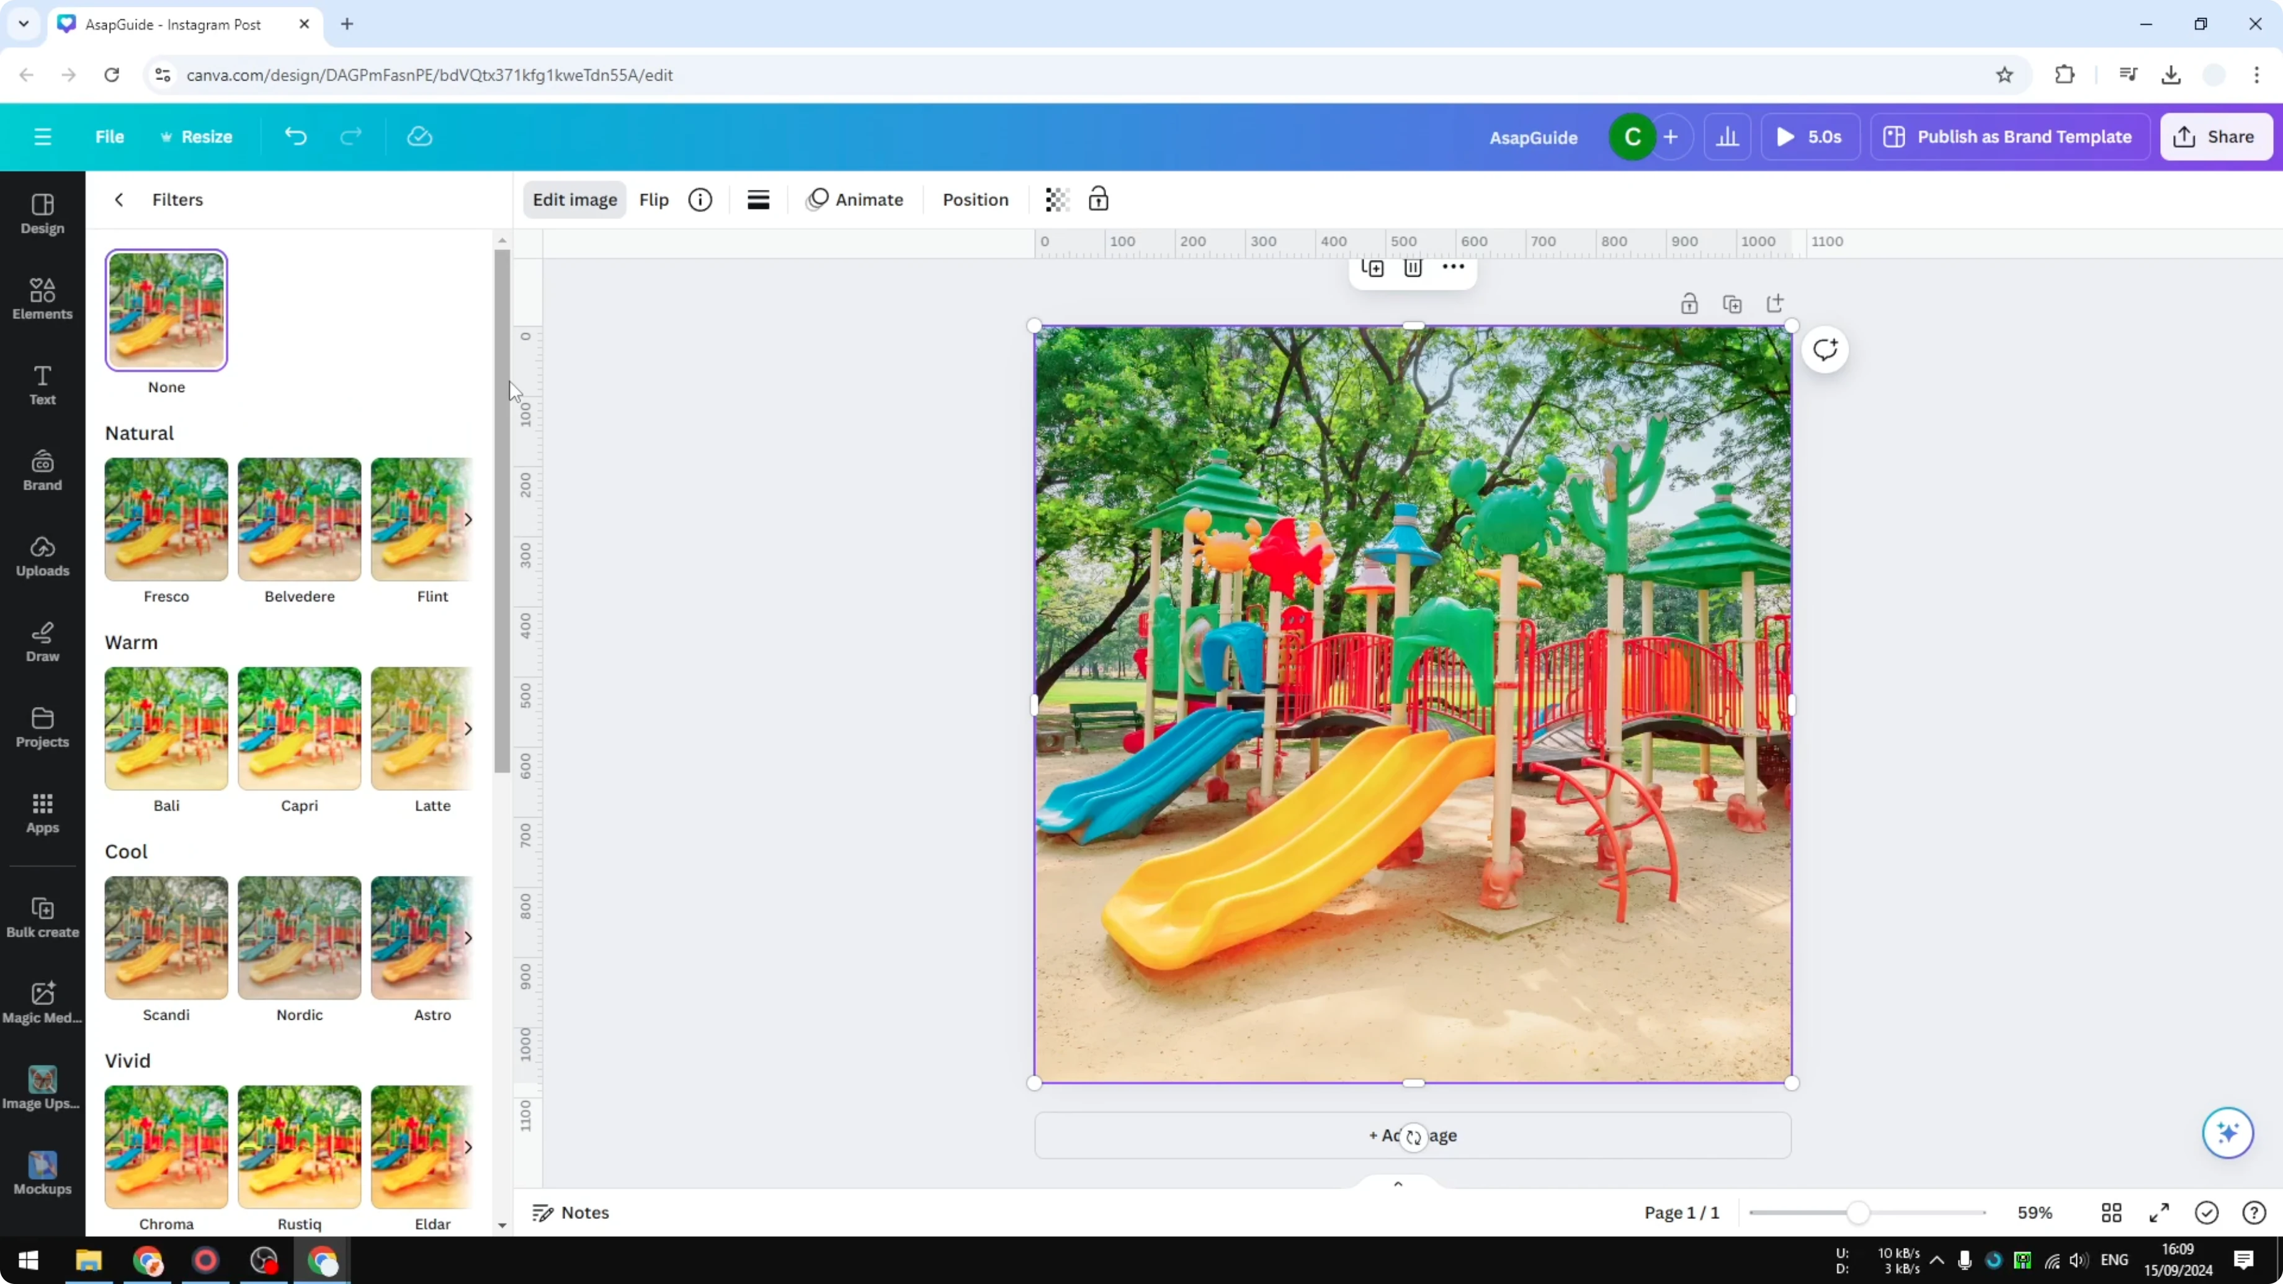Screen dimensions: 2283x1284
Task: Undo the last action
Action: (296, 136)
